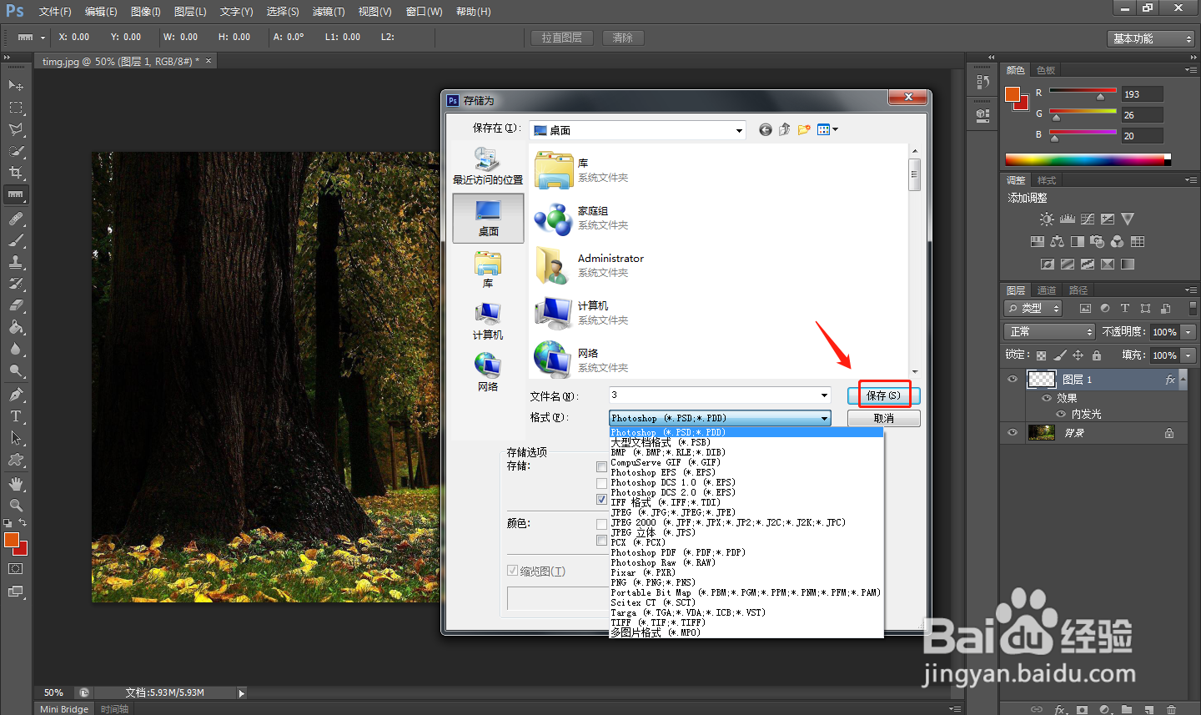Select the Move tool
Screen dimensions: 1201x715
click(x=16, y=86)
